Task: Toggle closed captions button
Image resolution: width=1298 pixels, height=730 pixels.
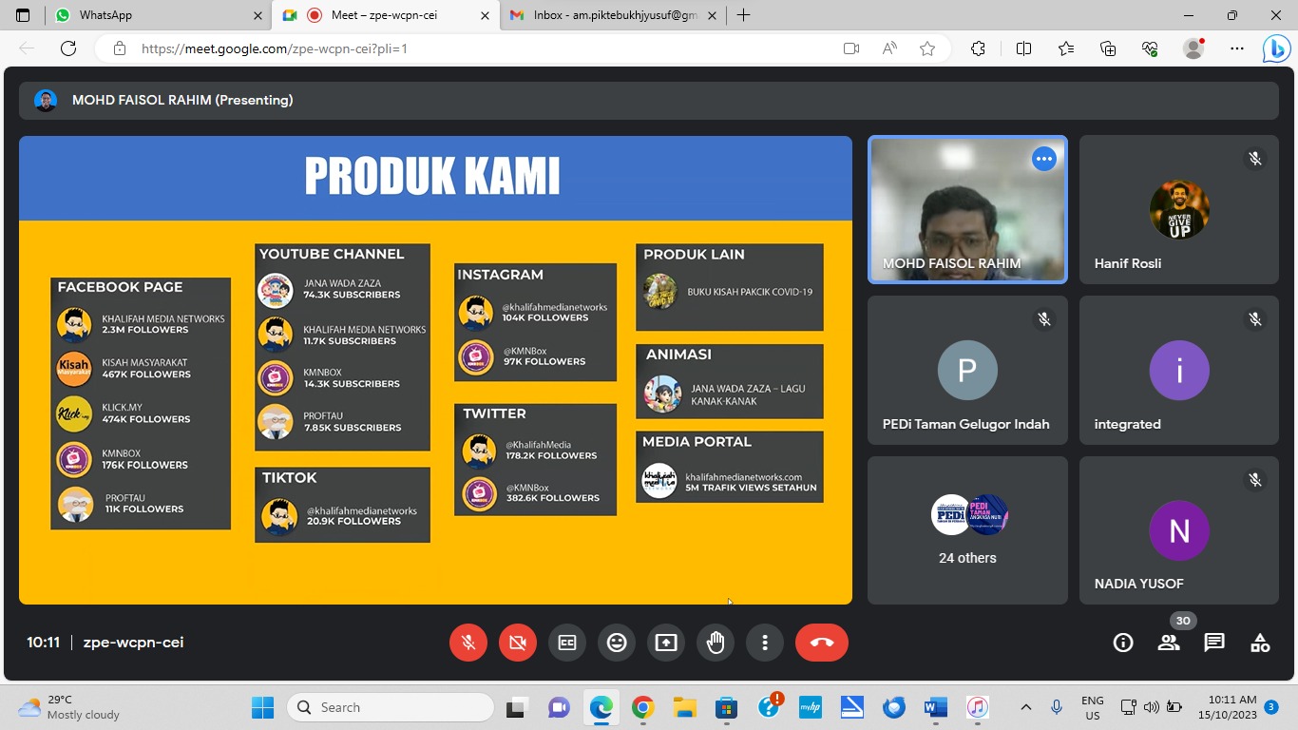Action: tap(567, 643)
